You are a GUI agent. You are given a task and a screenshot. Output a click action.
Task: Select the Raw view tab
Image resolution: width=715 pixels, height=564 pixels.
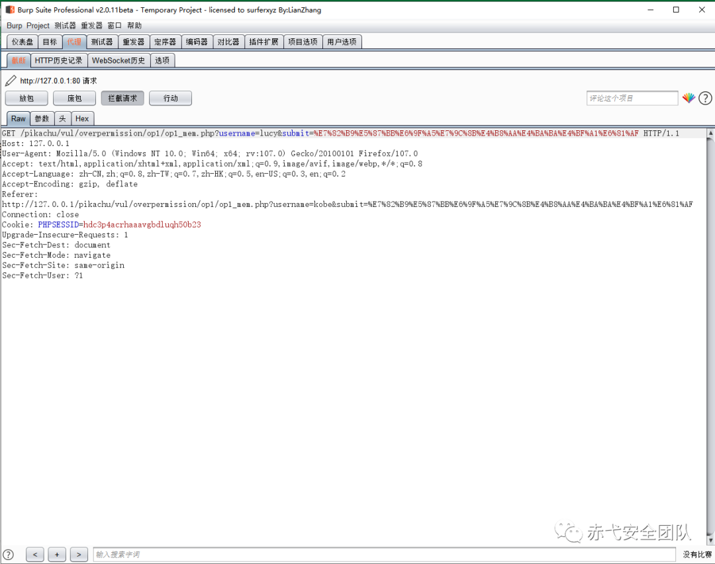pyautogui.click(x=19, y=118)
